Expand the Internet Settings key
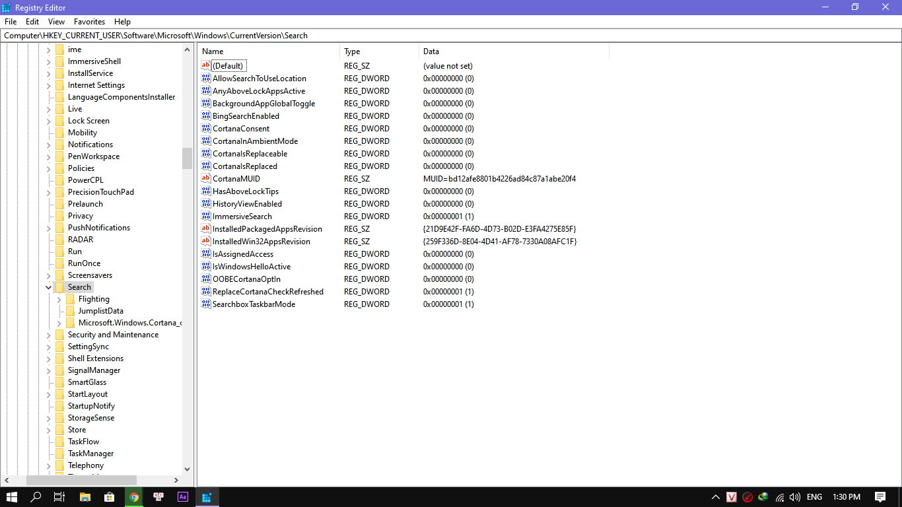 [x=48, y=85]
